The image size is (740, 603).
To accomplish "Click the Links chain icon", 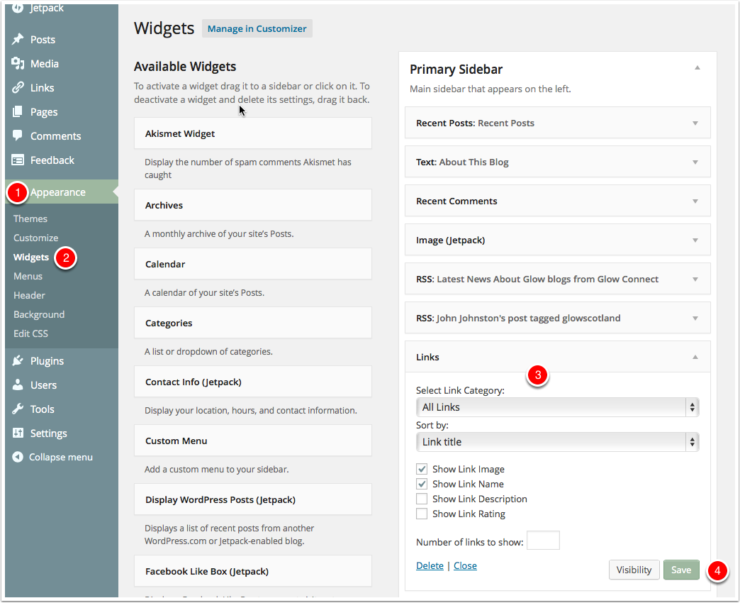I will coord(18,87).
